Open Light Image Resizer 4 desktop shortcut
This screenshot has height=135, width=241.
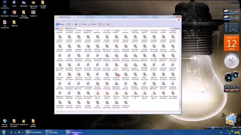(x=33, y=4)
